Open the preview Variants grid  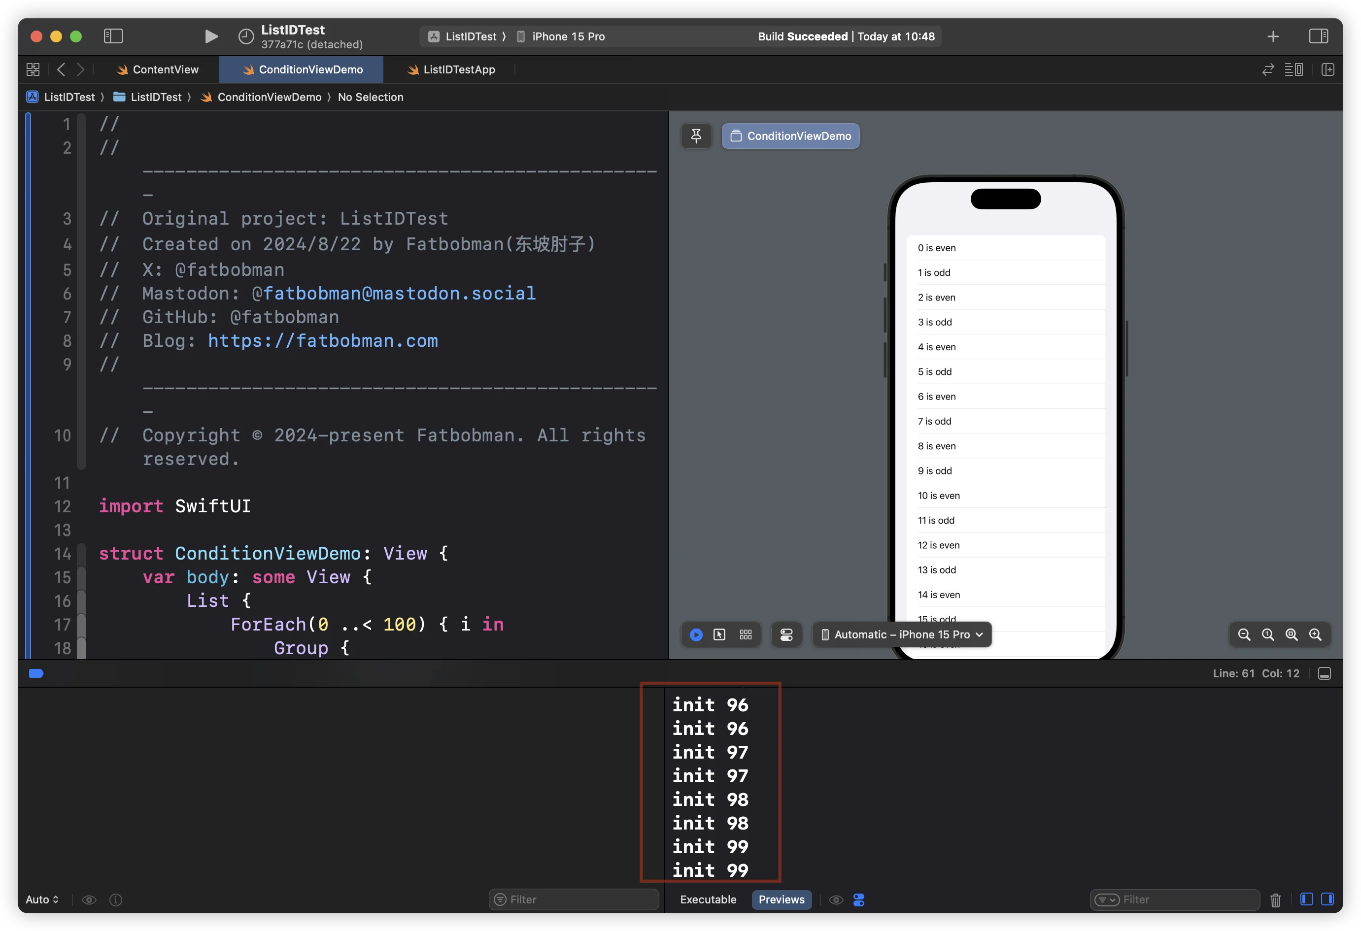click(x=746, y=635)
